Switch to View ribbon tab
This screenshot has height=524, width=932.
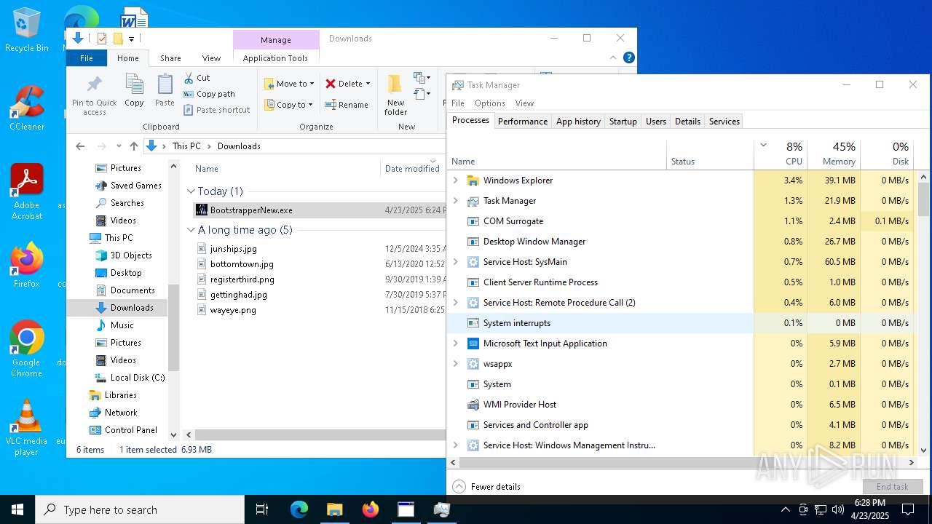pyautogui.click(x=211, y=58)
